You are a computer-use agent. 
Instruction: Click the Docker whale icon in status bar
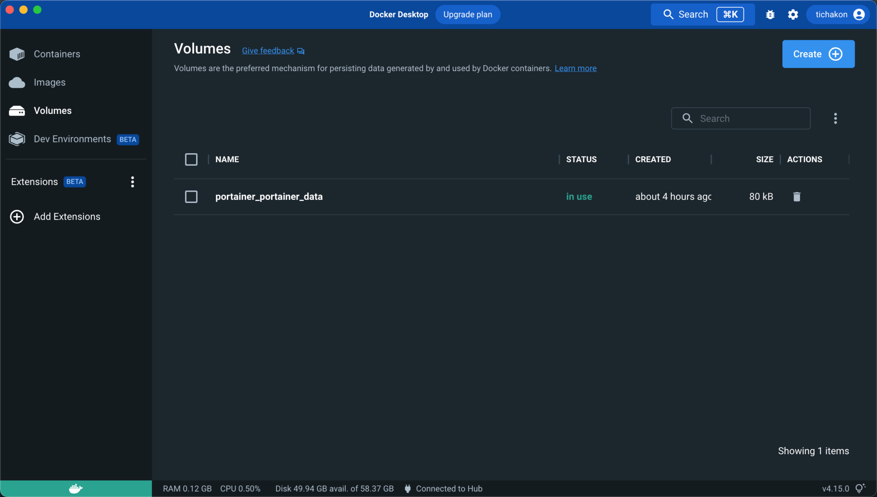point(76,488)
